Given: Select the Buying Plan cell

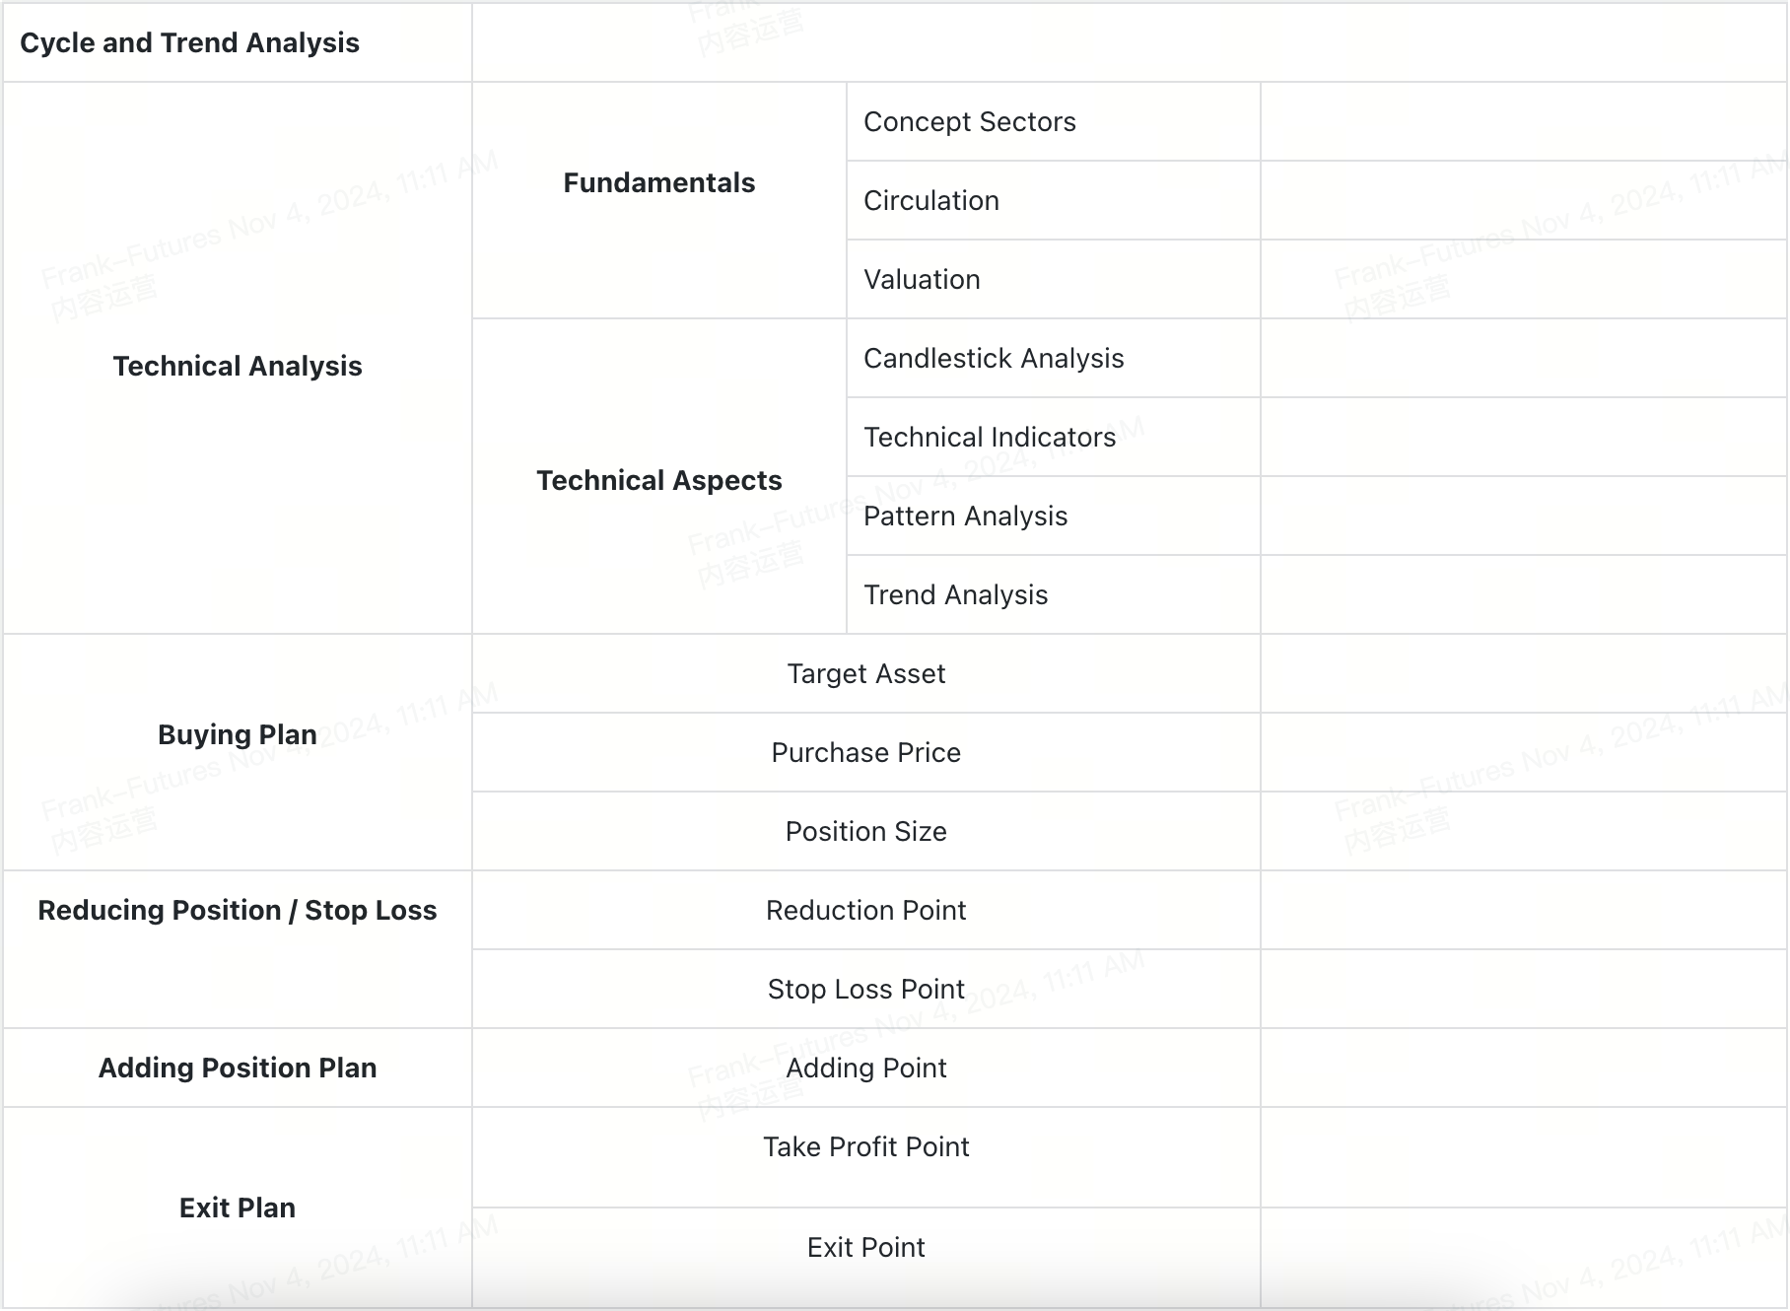Looking at the screenshot, I should tap(237, 735).
